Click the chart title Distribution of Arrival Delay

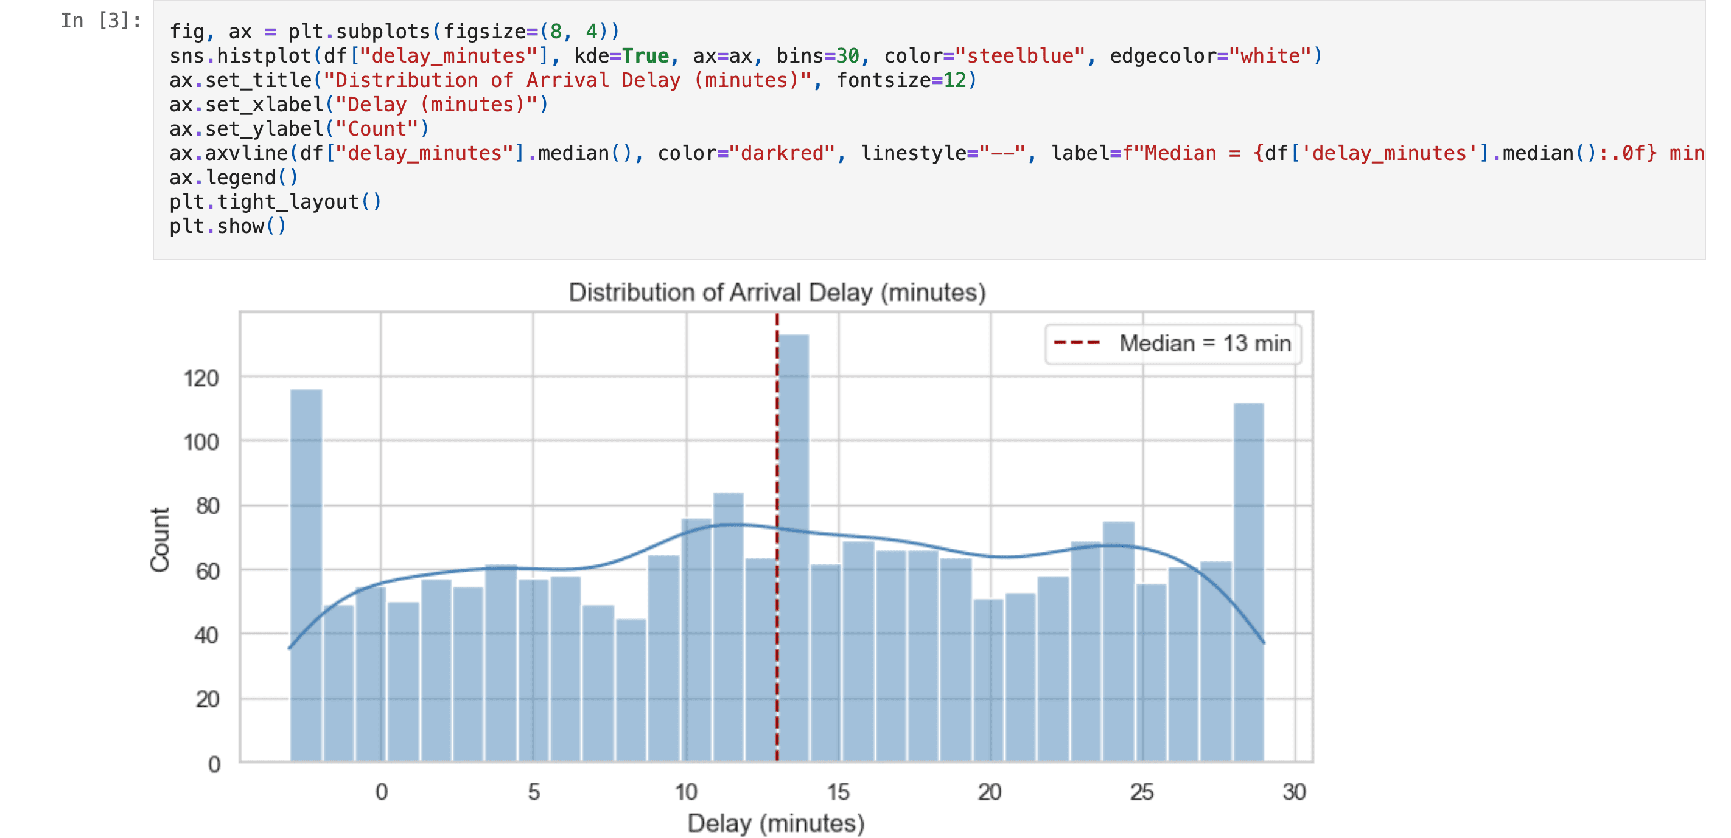click(x=777, y=292)
